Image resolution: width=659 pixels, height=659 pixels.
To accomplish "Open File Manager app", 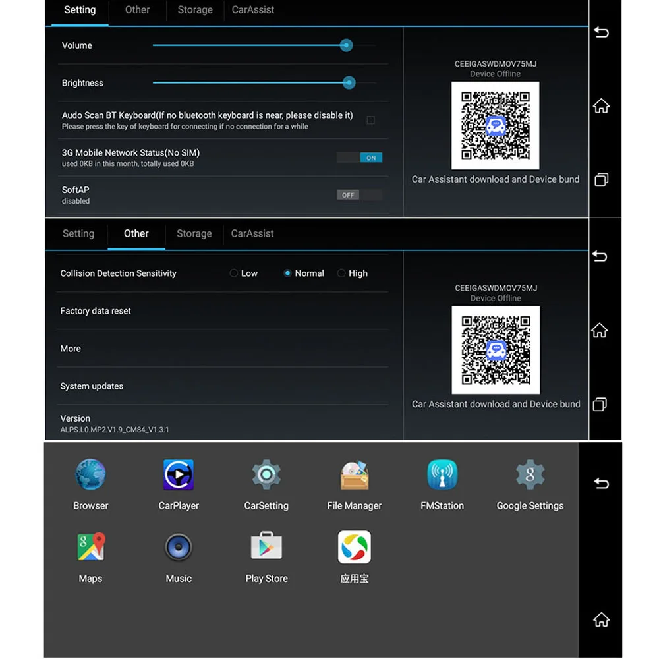I will click(355, 484).
